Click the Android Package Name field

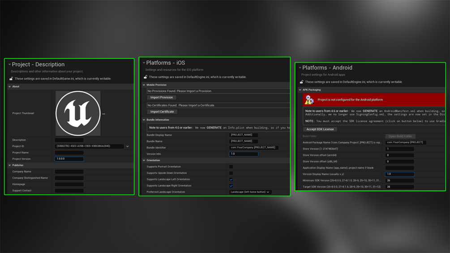point(406,142)
